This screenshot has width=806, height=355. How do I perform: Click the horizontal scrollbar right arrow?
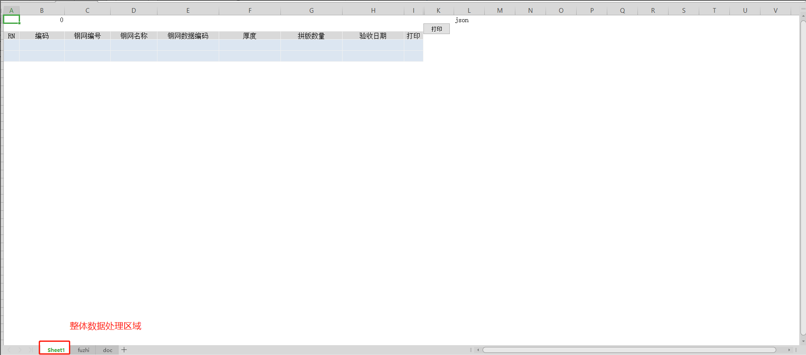click(x=789, y=350)
